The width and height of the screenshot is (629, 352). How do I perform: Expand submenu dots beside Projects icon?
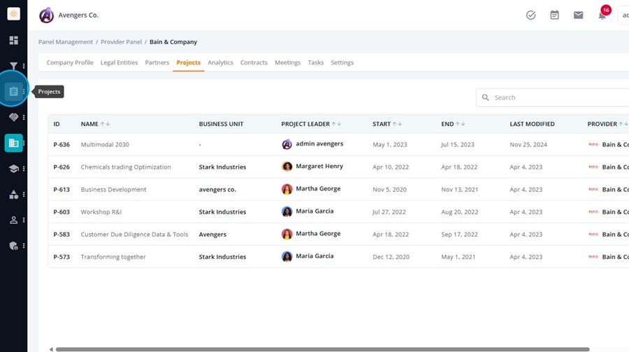click(24, 92)
